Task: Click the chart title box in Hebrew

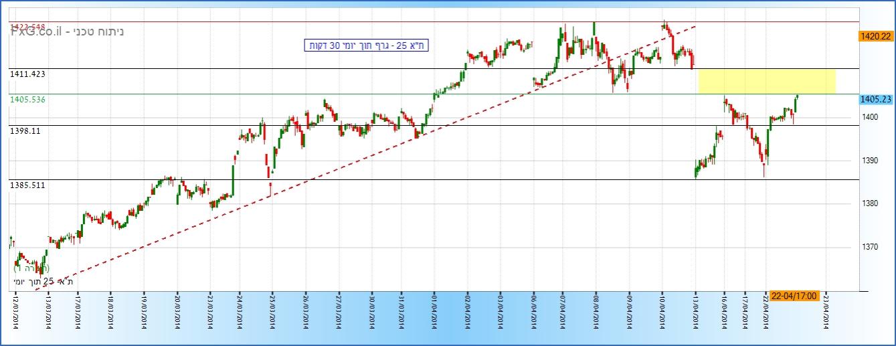Action: [366, 46]
